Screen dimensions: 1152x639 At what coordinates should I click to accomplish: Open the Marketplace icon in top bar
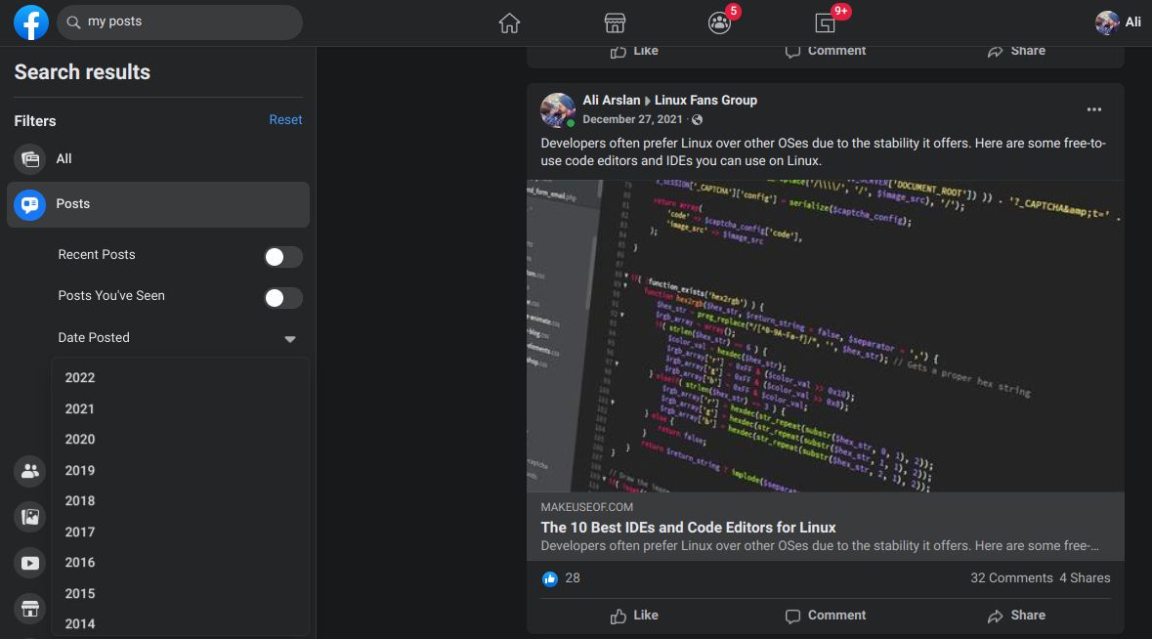click(615, 23)
